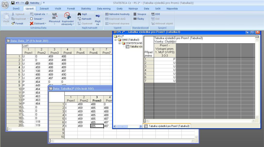Click the Undo arrow in quick access toolbar

point(17,3)
